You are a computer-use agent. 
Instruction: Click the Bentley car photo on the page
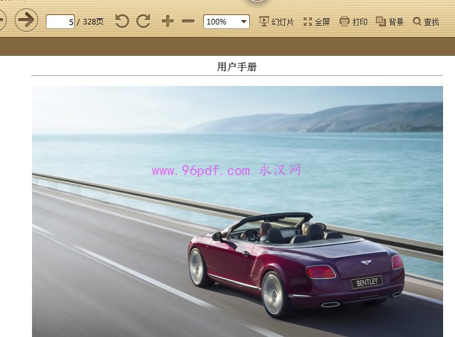tap(237, 211)
